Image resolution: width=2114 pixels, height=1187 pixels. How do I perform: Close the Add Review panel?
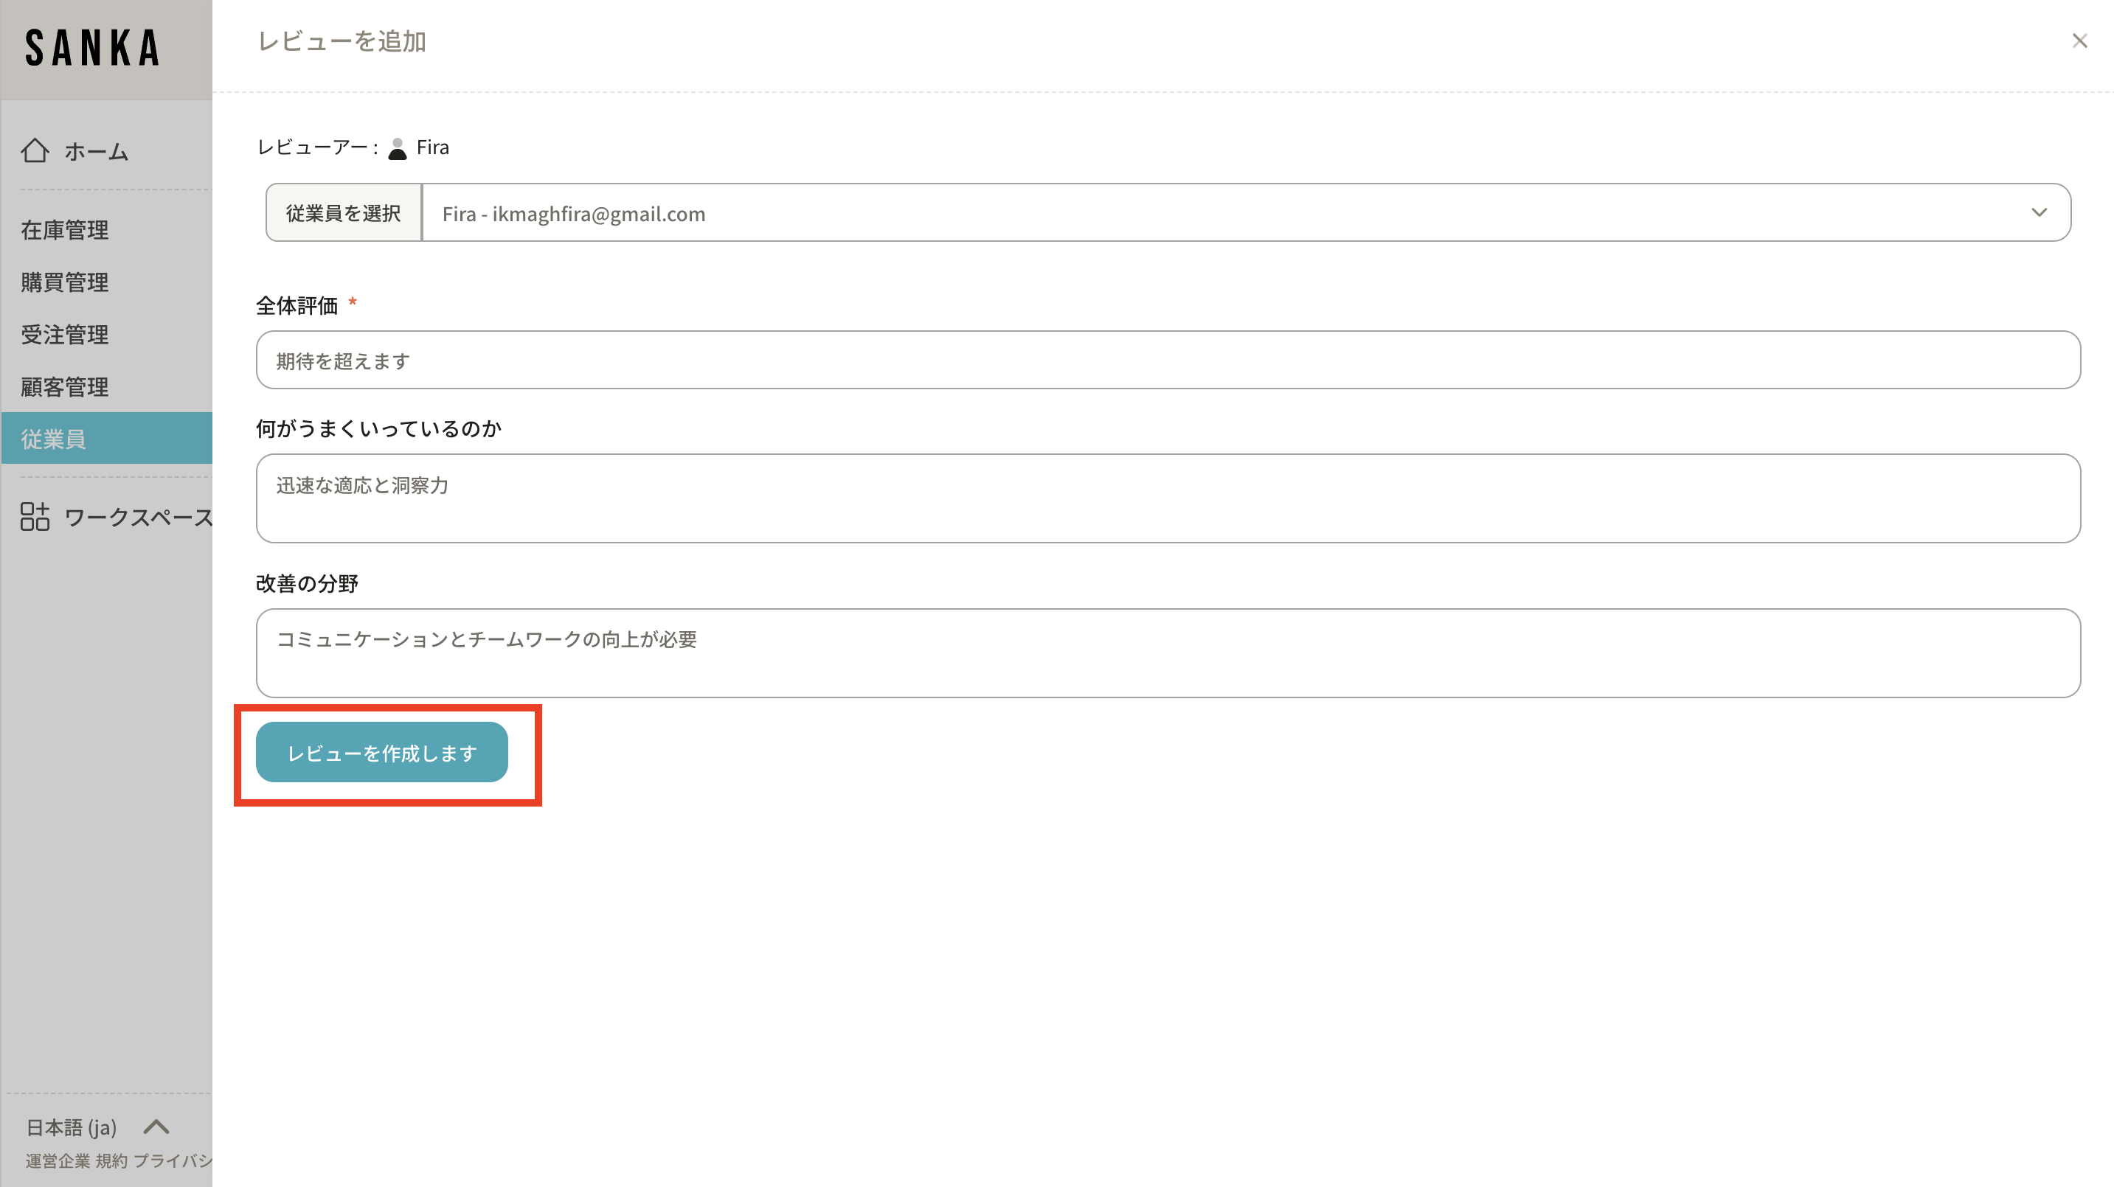(2079, 41)
